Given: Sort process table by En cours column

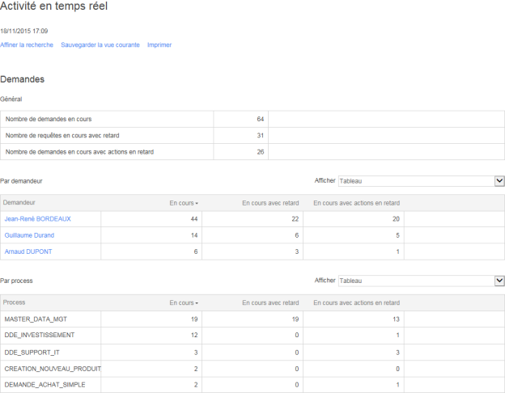Looking at the screenshot, I should pyautogui.click(x=183, y=302).
